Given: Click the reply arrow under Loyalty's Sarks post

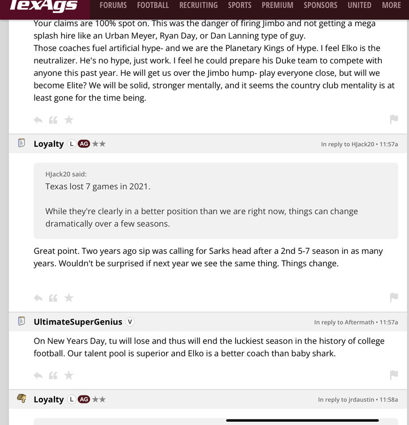Looking at the screenshot, I should point(38,297).
